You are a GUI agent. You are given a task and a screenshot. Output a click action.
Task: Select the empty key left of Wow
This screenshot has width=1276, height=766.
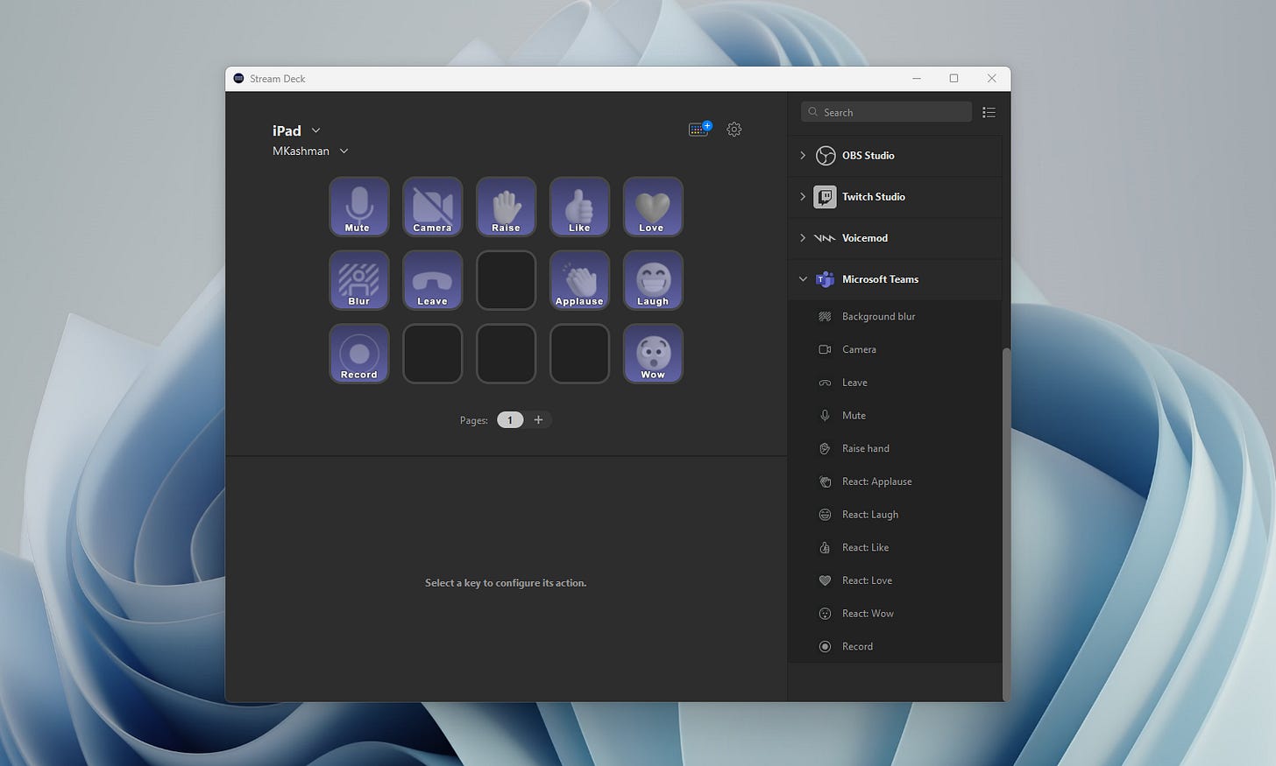click(579, 354)
